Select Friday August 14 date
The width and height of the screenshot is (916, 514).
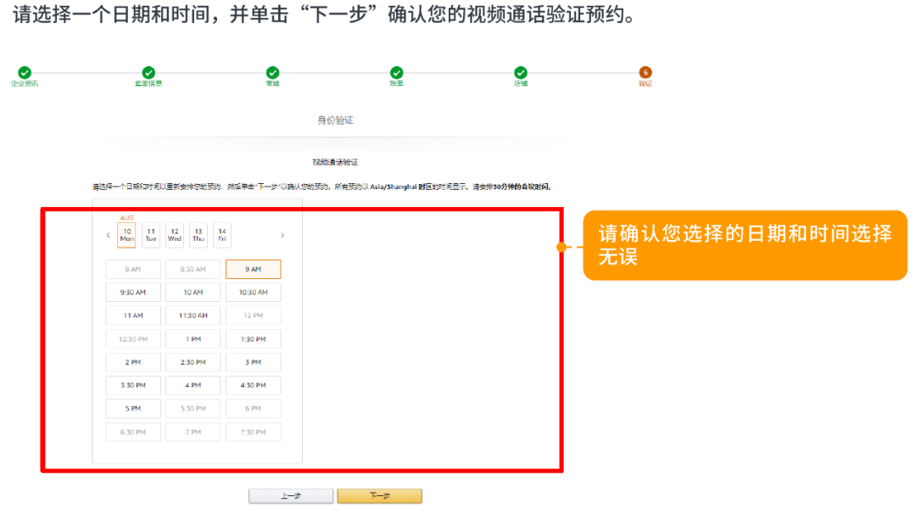click(x=221, y=234)
